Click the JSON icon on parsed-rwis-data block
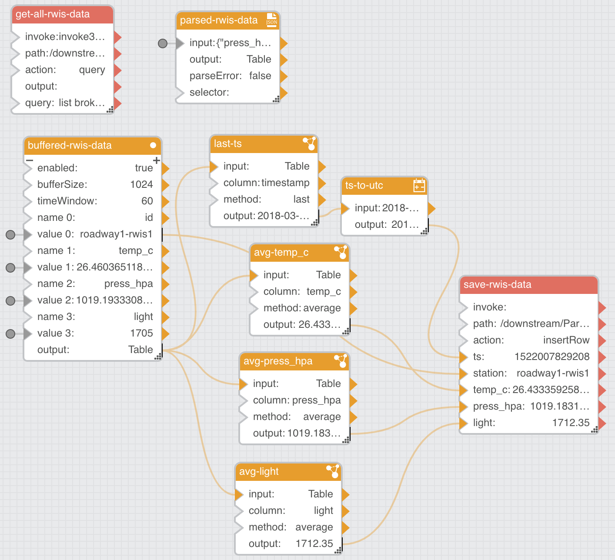Viewport: 615px width, 560px height. coord(271,20)
